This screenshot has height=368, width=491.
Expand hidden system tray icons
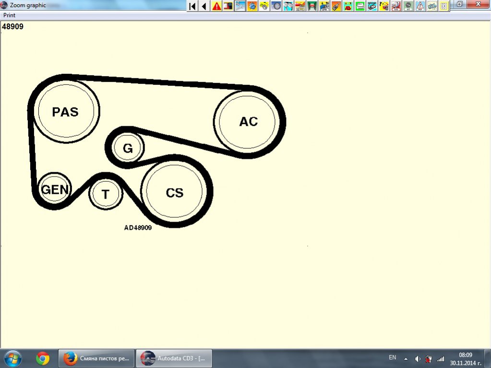406,358
